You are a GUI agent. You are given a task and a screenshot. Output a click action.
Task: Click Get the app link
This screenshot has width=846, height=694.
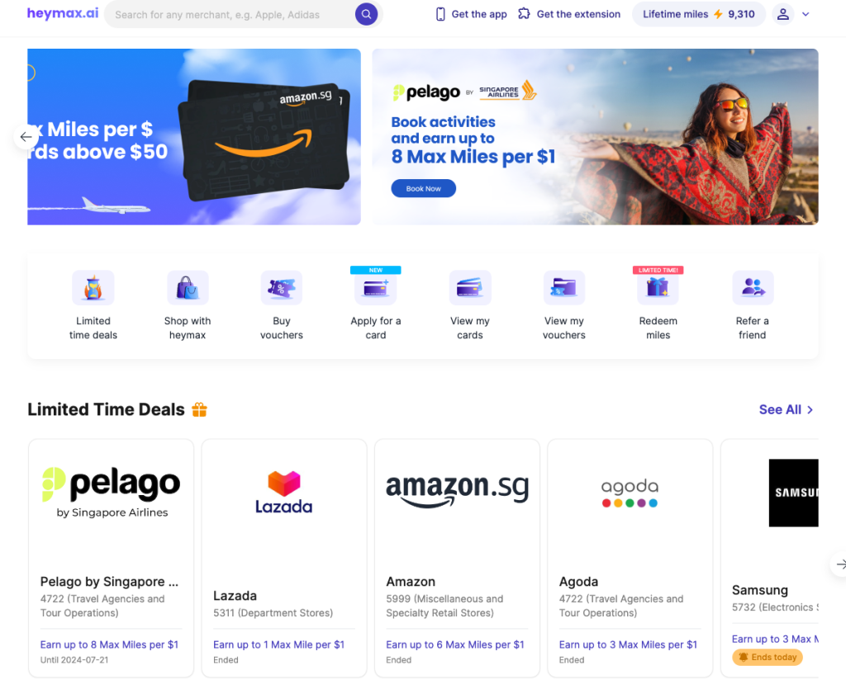tap(472, 15)
